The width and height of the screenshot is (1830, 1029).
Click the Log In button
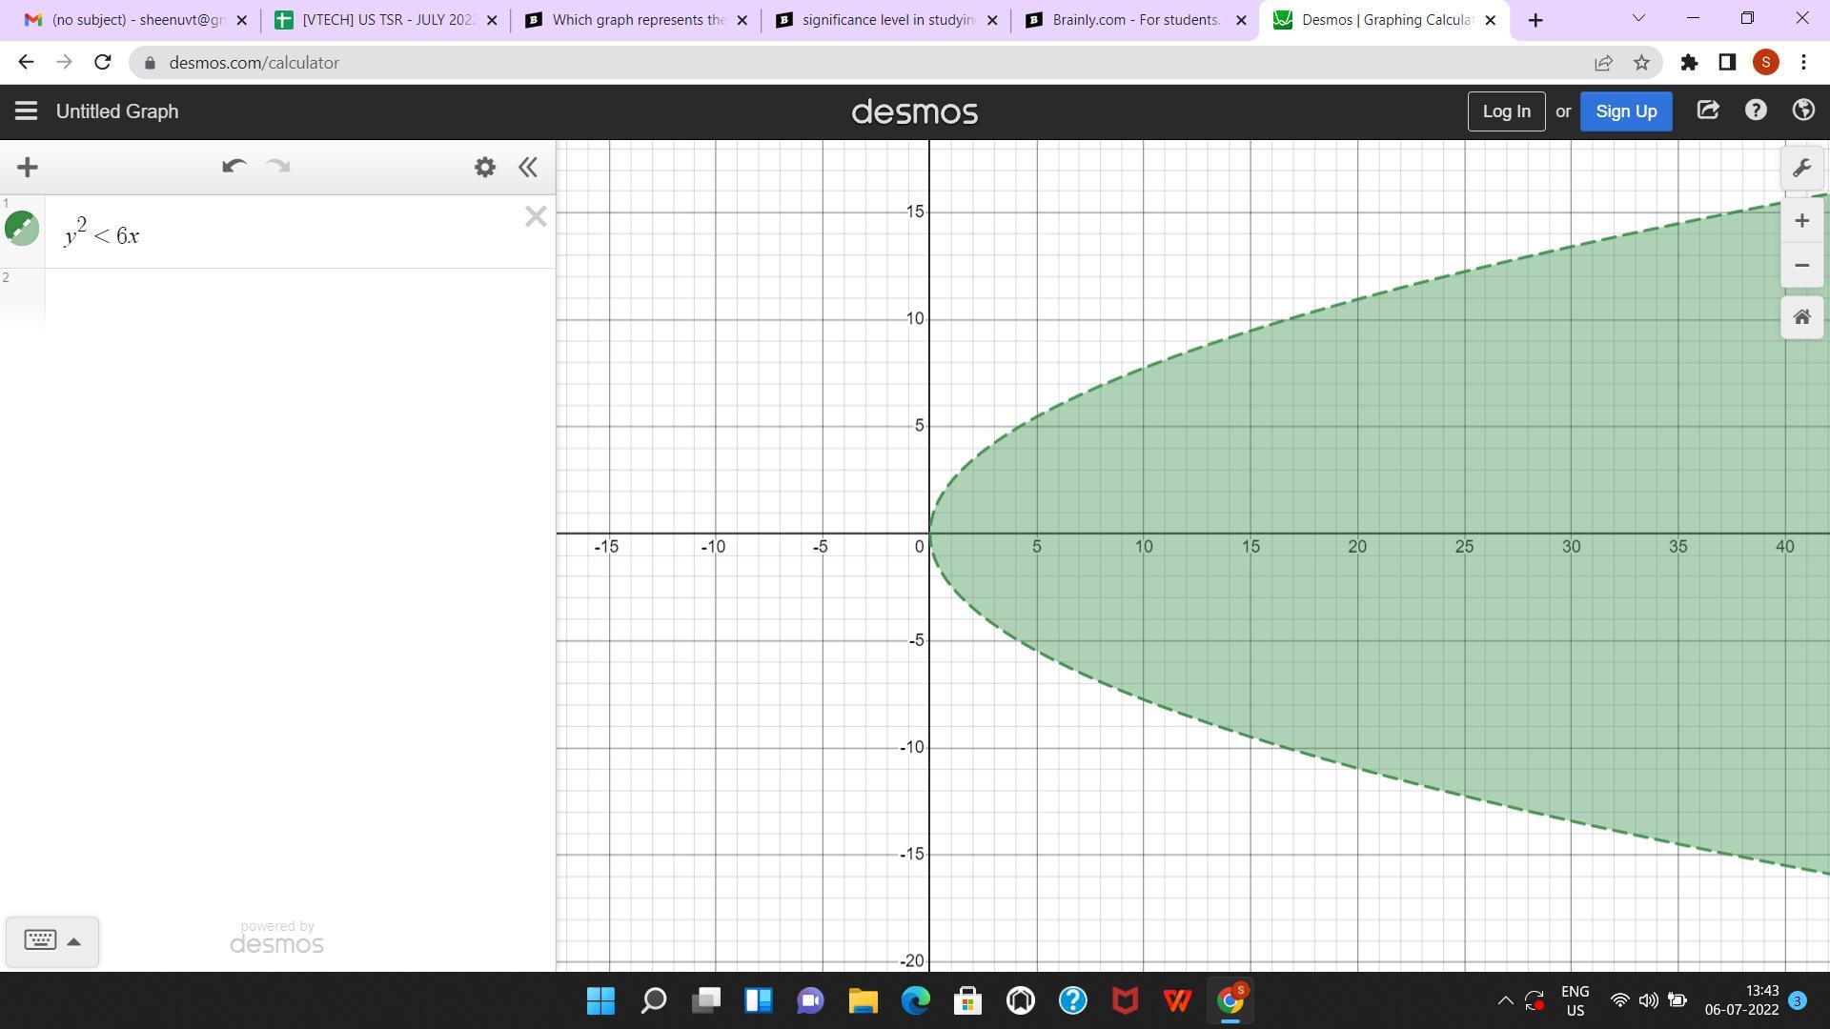tap(1505, 111)
